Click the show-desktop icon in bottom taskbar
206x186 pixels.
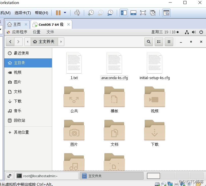(9, 176)
